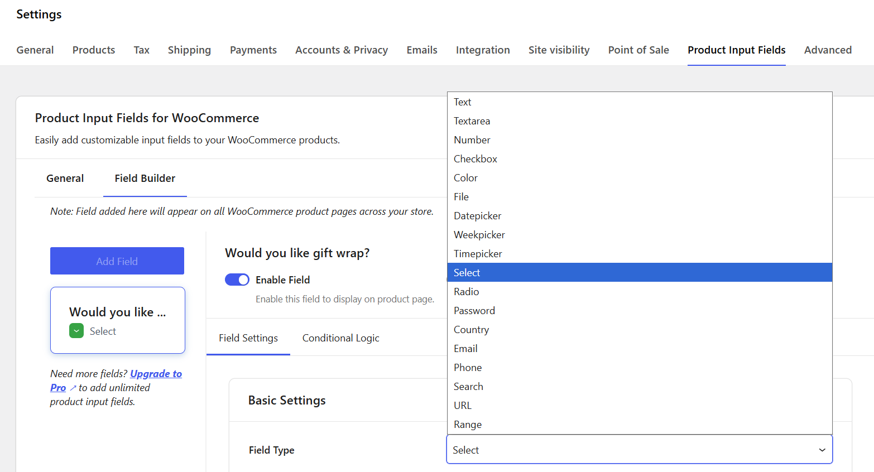The width and height of the screenshot is (874, 472).
Task: Choose Text from the field type list
Action: pos(640,102)
